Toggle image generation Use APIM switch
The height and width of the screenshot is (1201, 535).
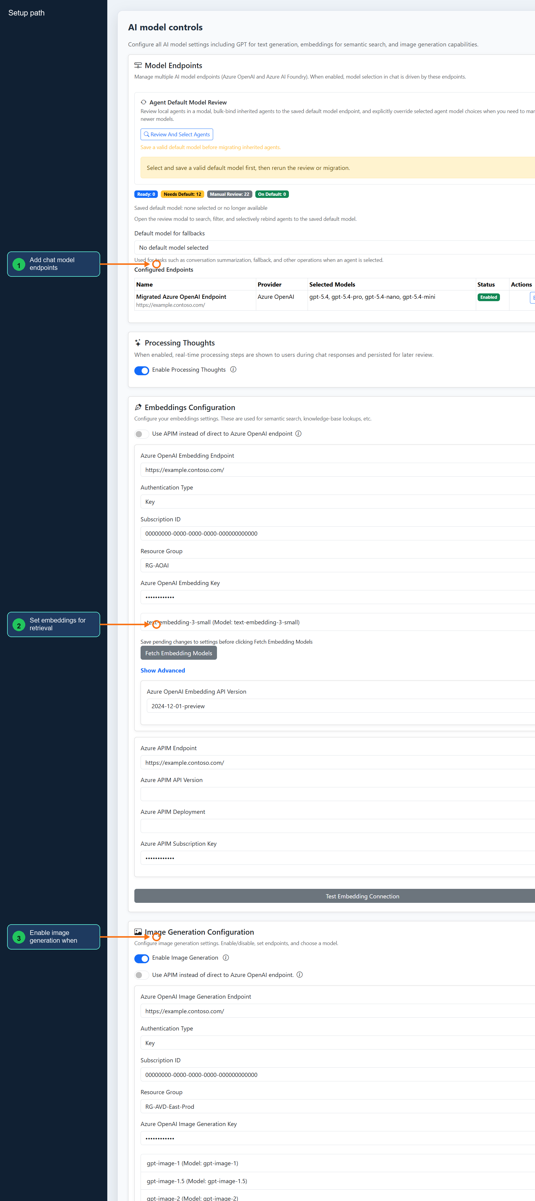point(141,975)
